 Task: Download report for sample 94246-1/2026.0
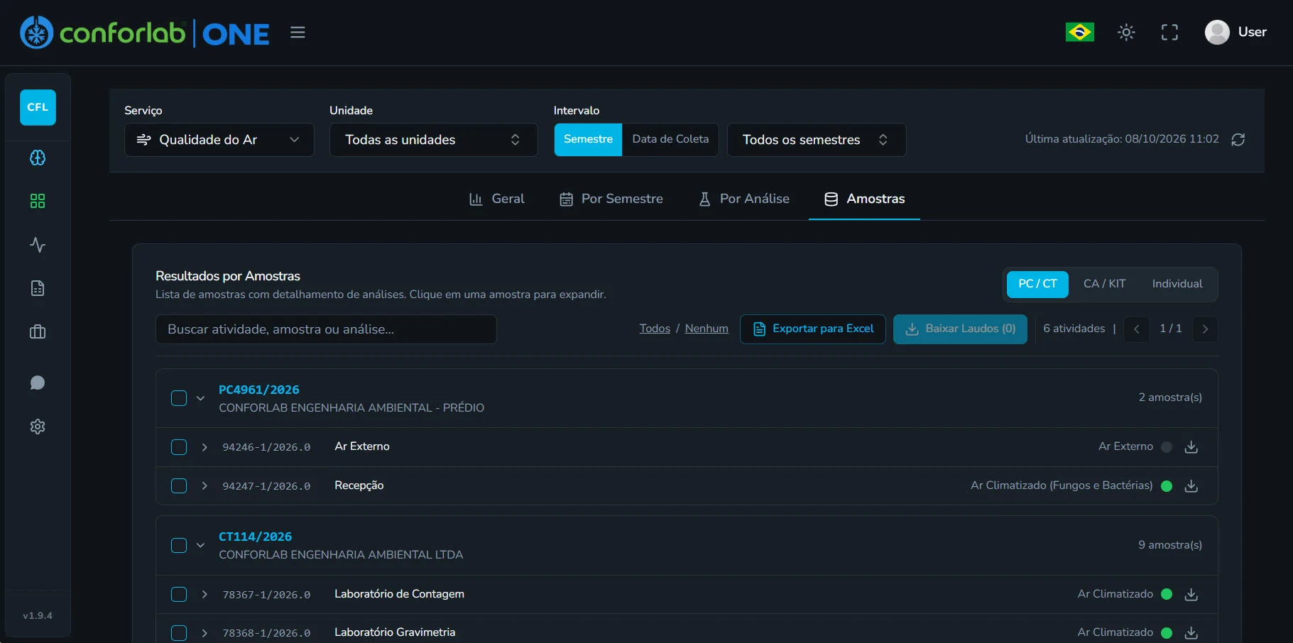click(x=1191, y=447)
